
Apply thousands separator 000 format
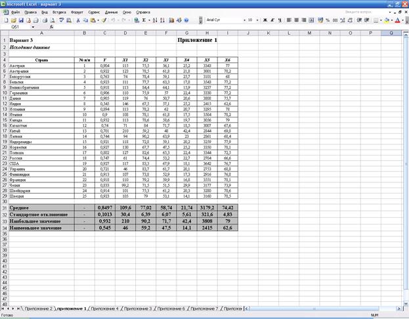coord(335,20)
